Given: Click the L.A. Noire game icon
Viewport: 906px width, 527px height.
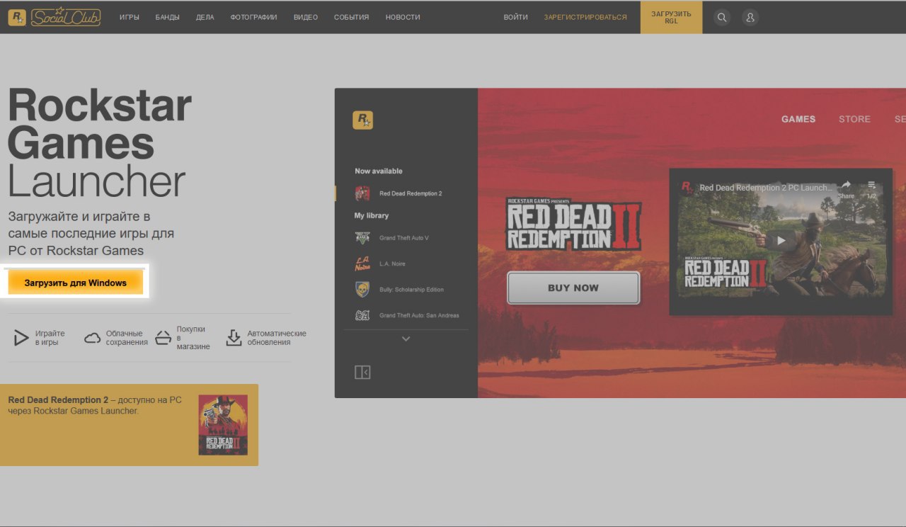Looking at the screenshot, I should click(x=362, y=263).
